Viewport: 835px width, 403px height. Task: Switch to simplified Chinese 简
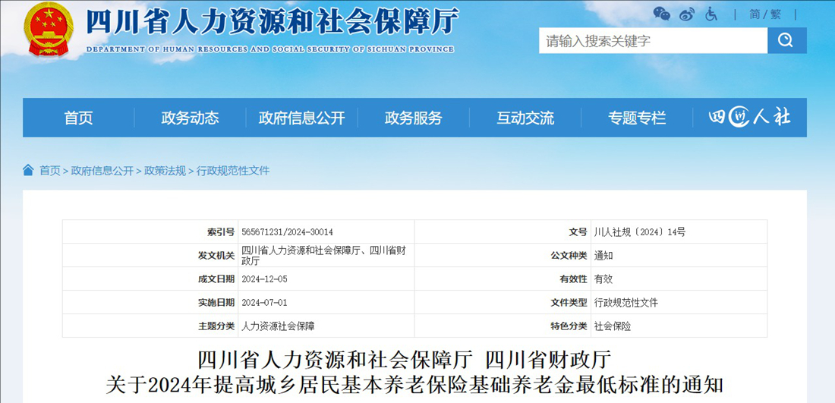point(755,14)
